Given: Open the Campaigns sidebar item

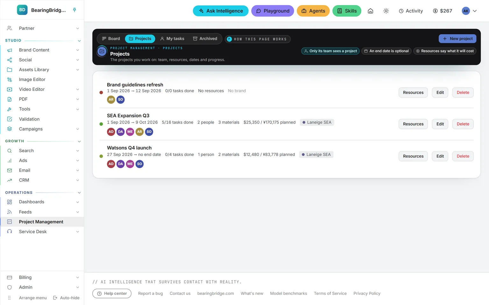Looking at the screenshot, I should (42, 129).
